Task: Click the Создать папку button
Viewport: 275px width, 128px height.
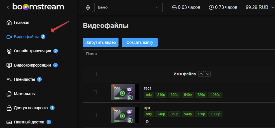Action: click(x=140, y=42)
